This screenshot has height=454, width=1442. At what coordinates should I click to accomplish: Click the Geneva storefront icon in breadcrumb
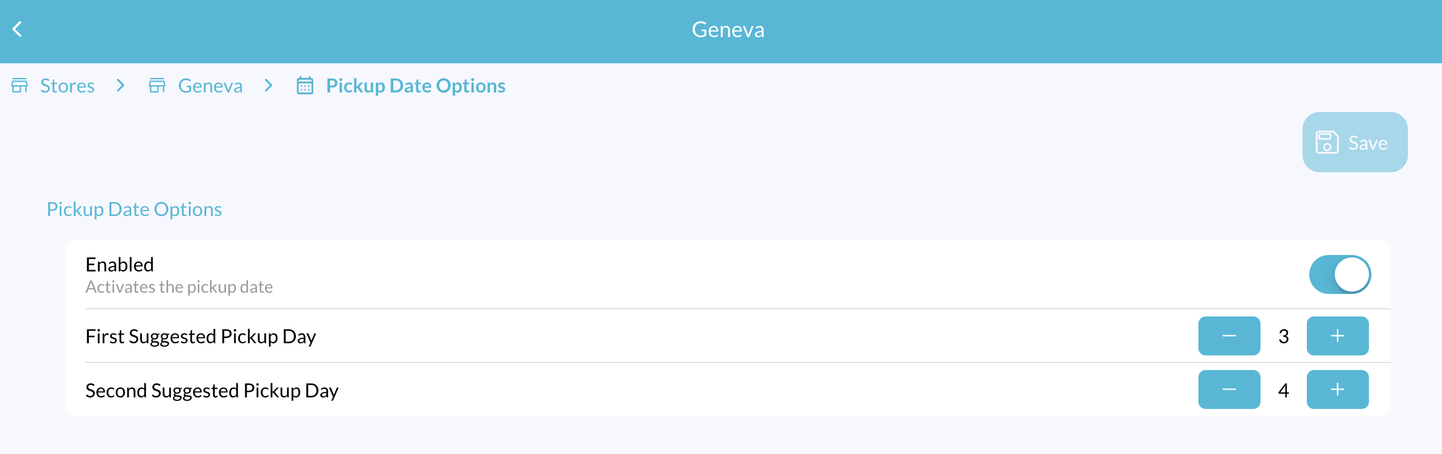(x=157, y=85)
